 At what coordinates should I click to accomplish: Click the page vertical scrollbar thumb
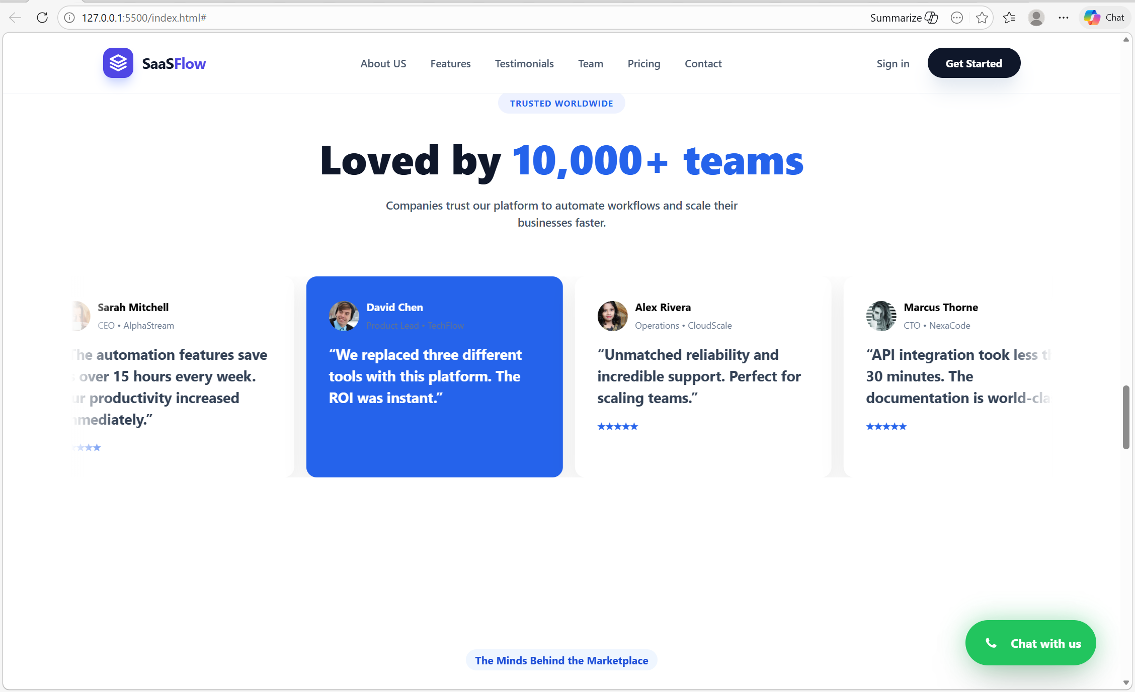[1126, 417]
